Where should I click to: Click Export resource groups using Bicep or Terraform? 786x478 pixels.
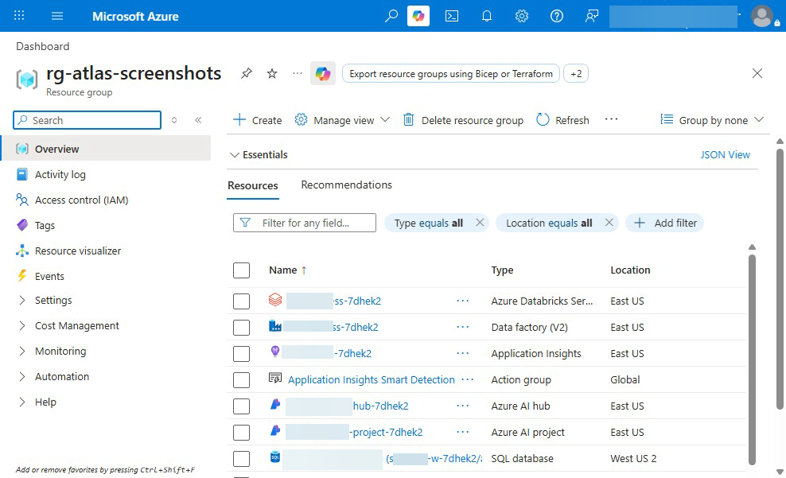coord(450,74)
